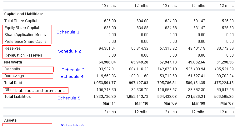Select the Schedule 3 annotation
This screenshot has width=240, height=126.
(73, 70)
